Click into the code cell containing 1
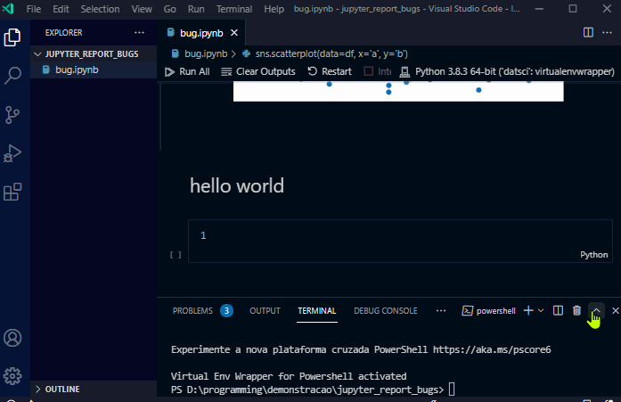Viewport: 621px width, 402px height. [x=400, y=241]
